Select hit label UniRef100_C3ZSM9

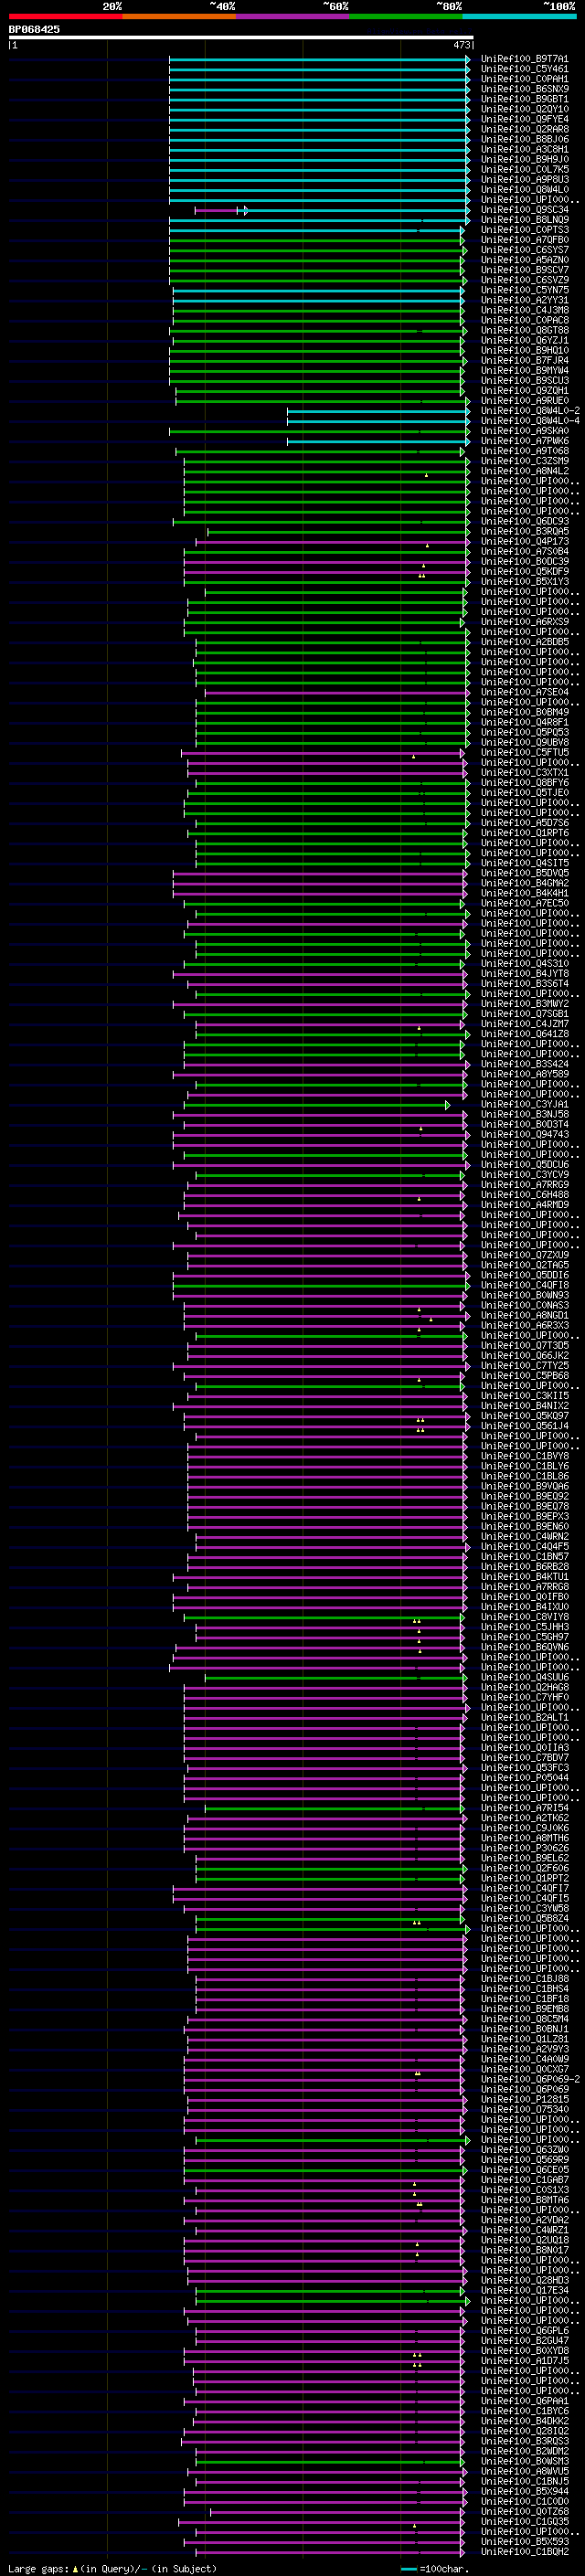[x=524, y=461]
